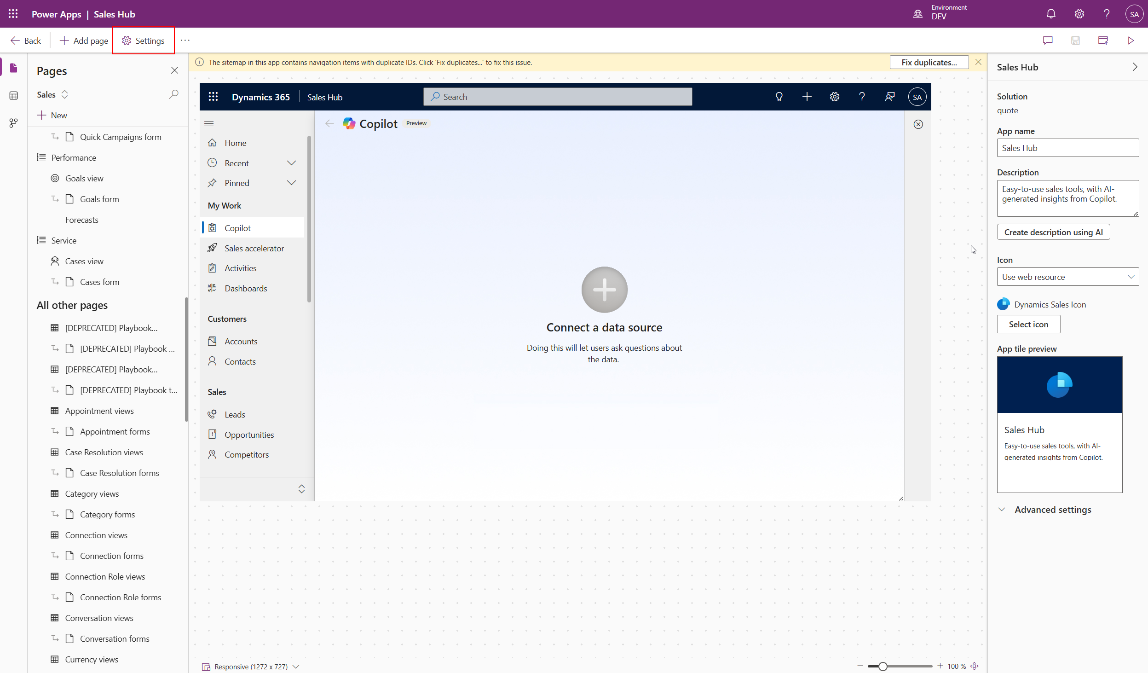Collapse the Sales Hub properties pane

click(x=1135, y=67)
